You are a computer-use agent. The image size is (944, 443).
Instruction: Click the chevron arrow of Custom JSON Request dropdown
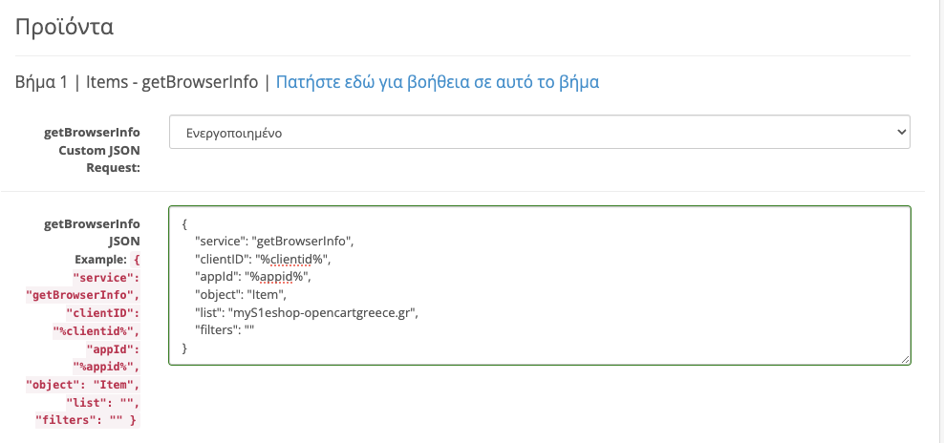point(901,131)
